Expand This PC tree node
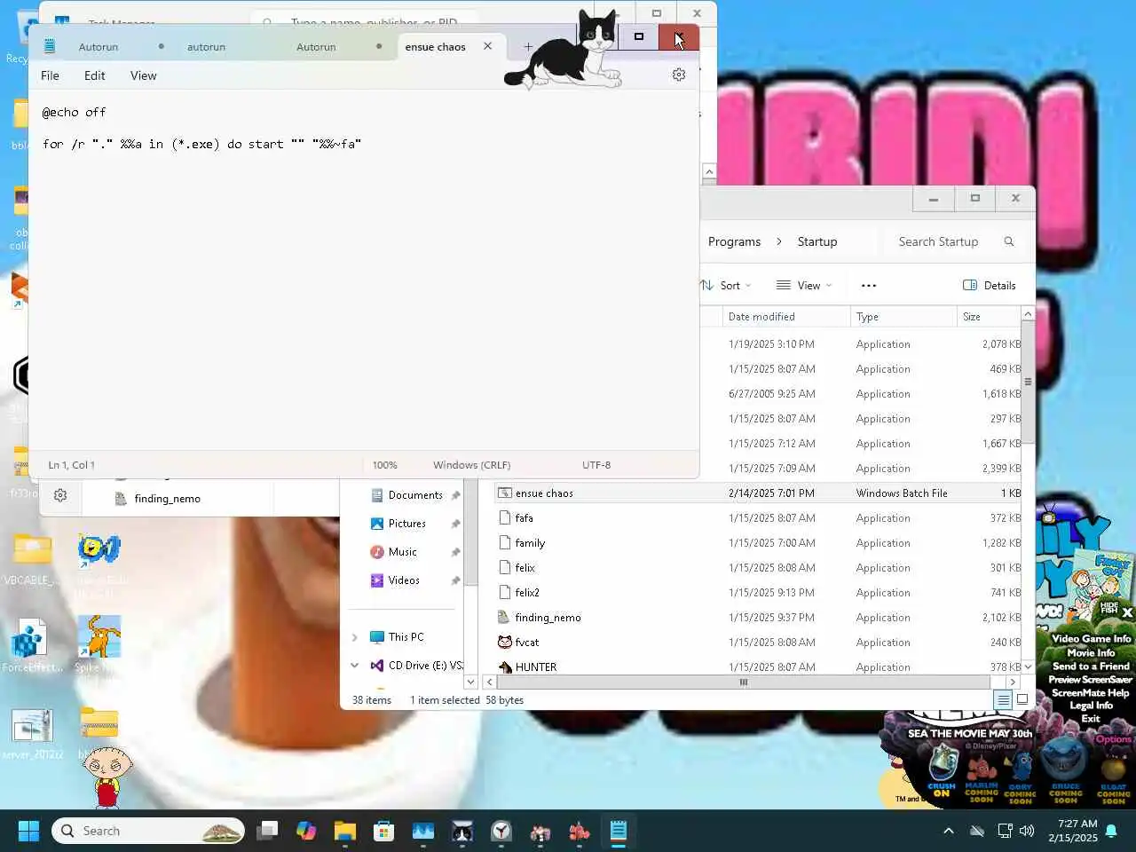Image resolution: width=1136 pixels, height=852 pixels. pyautogui.click(x=355, y=637)
